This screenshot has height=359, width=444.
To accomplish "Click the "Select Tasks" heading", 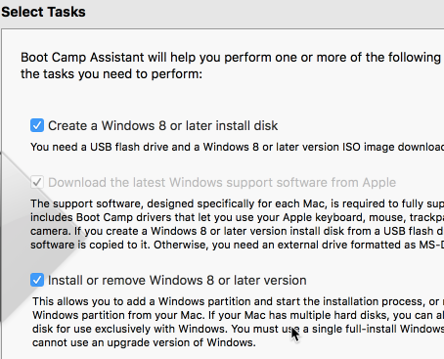I will (43, 12).
